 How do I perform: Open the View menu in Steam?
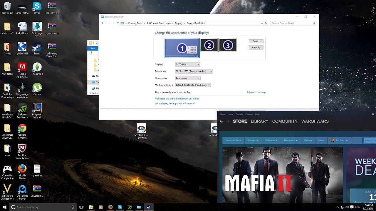pos(231,114)
